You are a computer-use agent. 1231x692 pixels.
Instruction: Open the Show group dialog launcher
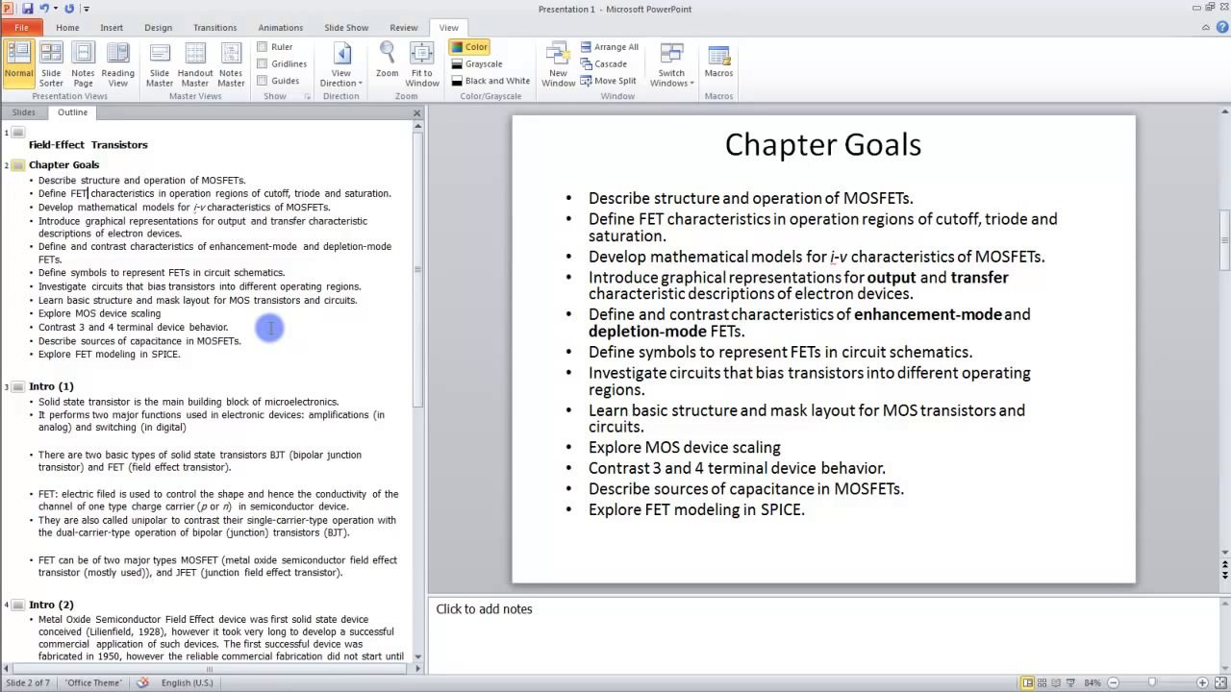[x=308, y=96]
